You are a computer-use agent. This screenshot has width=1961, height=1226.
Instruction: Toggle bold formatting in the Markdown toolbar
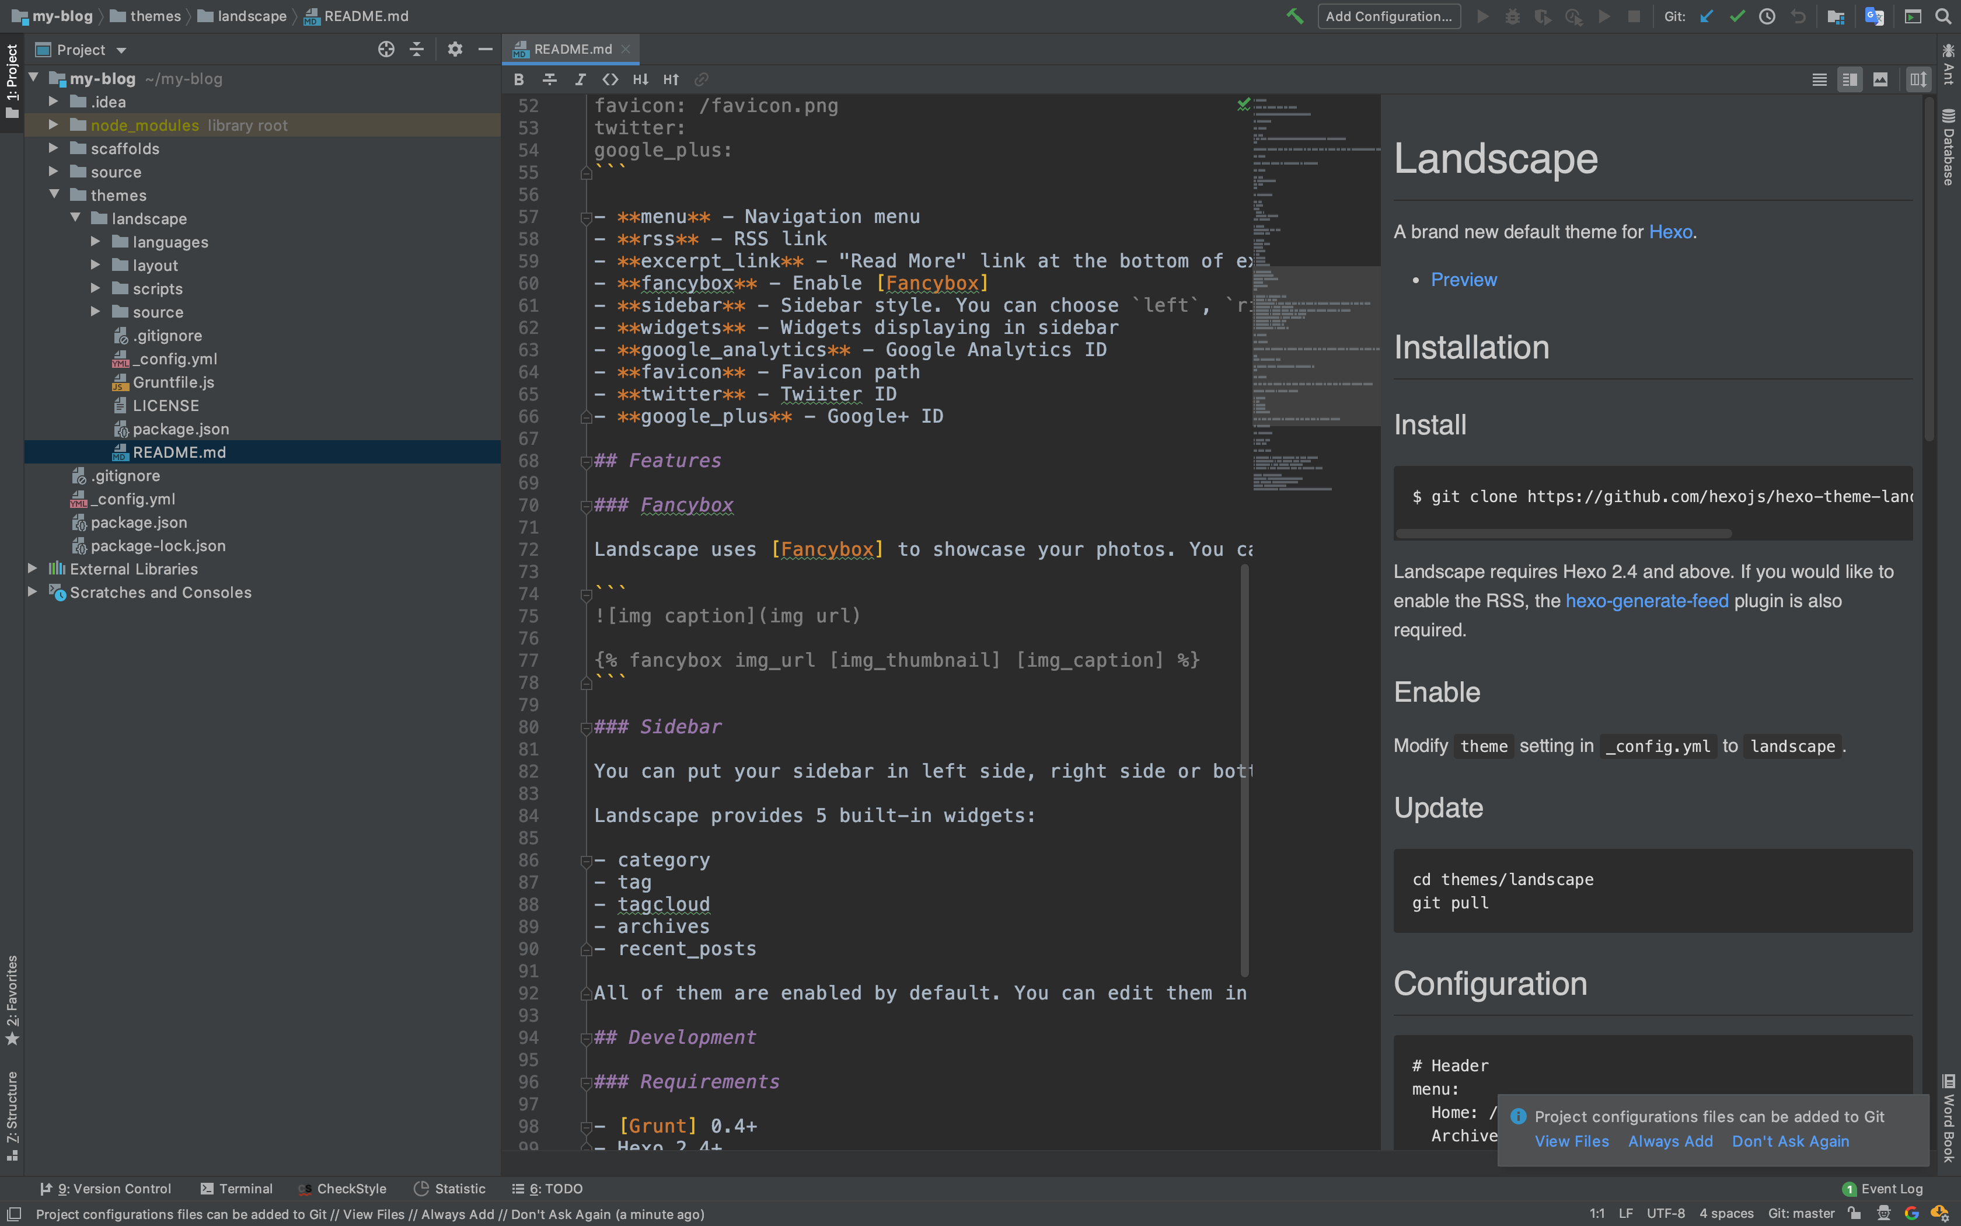(520, 79)
